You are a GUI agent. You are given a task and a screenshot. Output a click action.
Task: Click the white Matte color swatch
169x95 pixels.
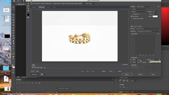pos(155,16)
